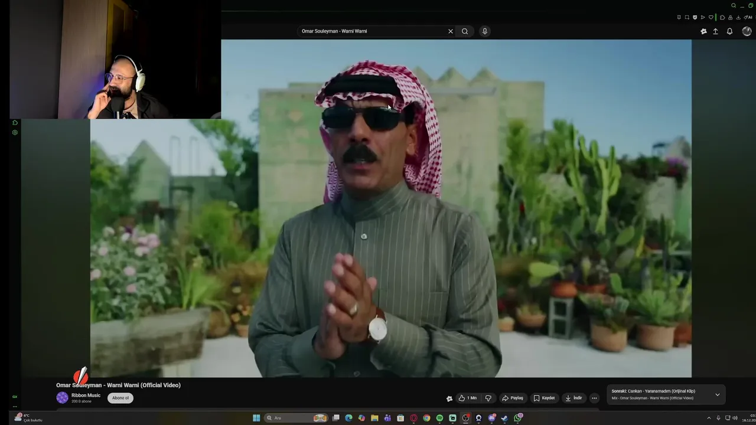Image resolution: width=756 pixels, height=425 pixels.
Task: Open browser downloads icon
Action: (x=738, y=17)
